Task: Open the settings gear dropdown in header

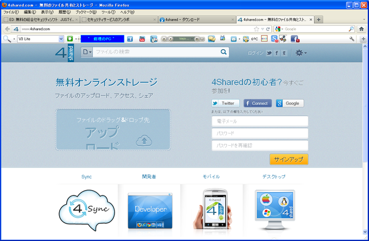Action: [x=301, y=53]
